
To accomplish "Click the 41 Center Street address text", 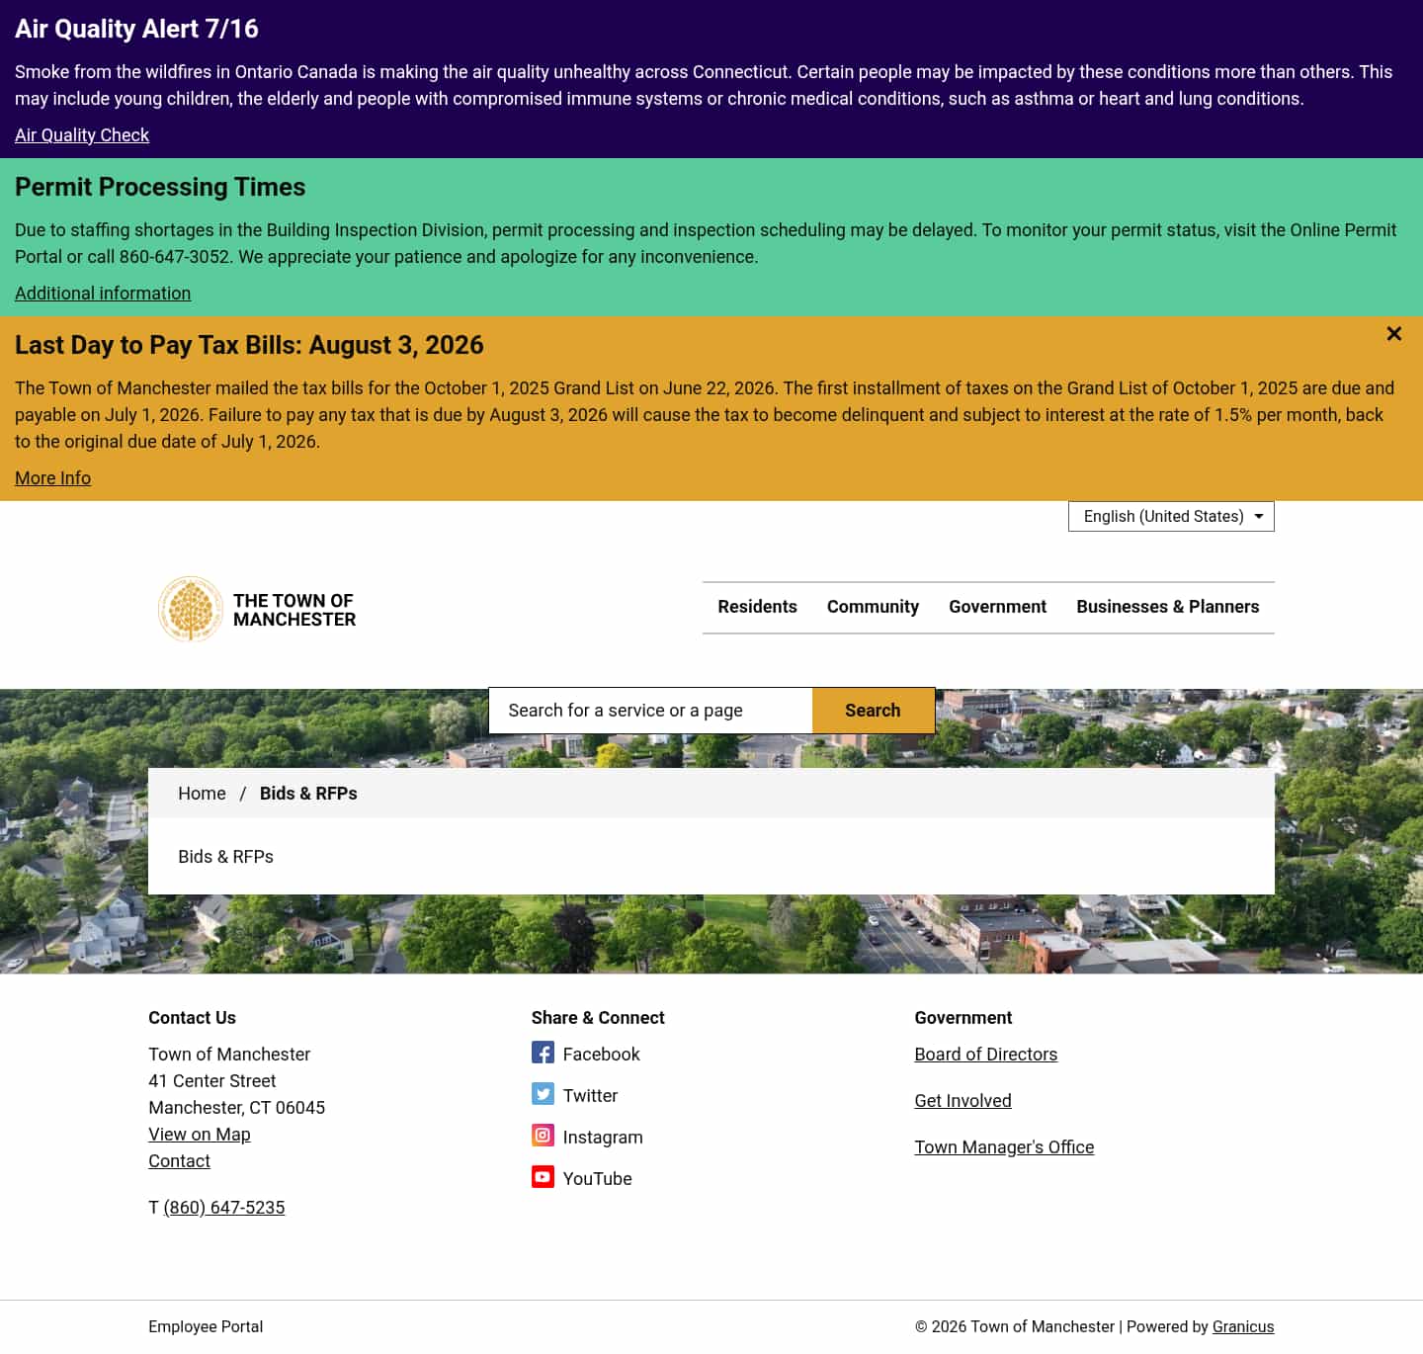I will click(212, 1081).
